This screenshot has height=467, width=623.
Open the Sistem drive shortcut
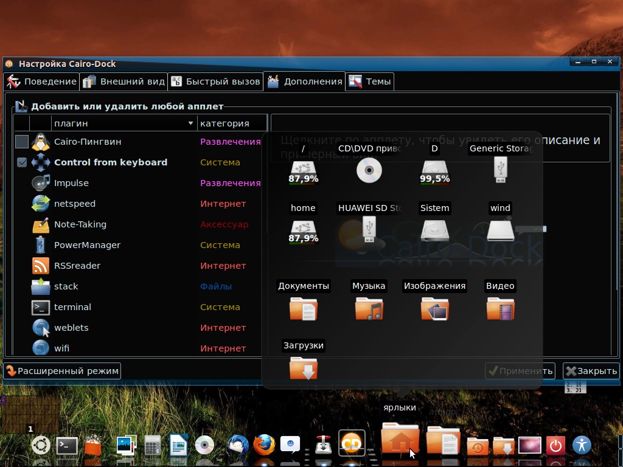pos(434,230)
